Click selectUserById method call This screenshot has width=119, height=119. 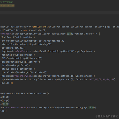pyautogui.click(x=41, y=76)
